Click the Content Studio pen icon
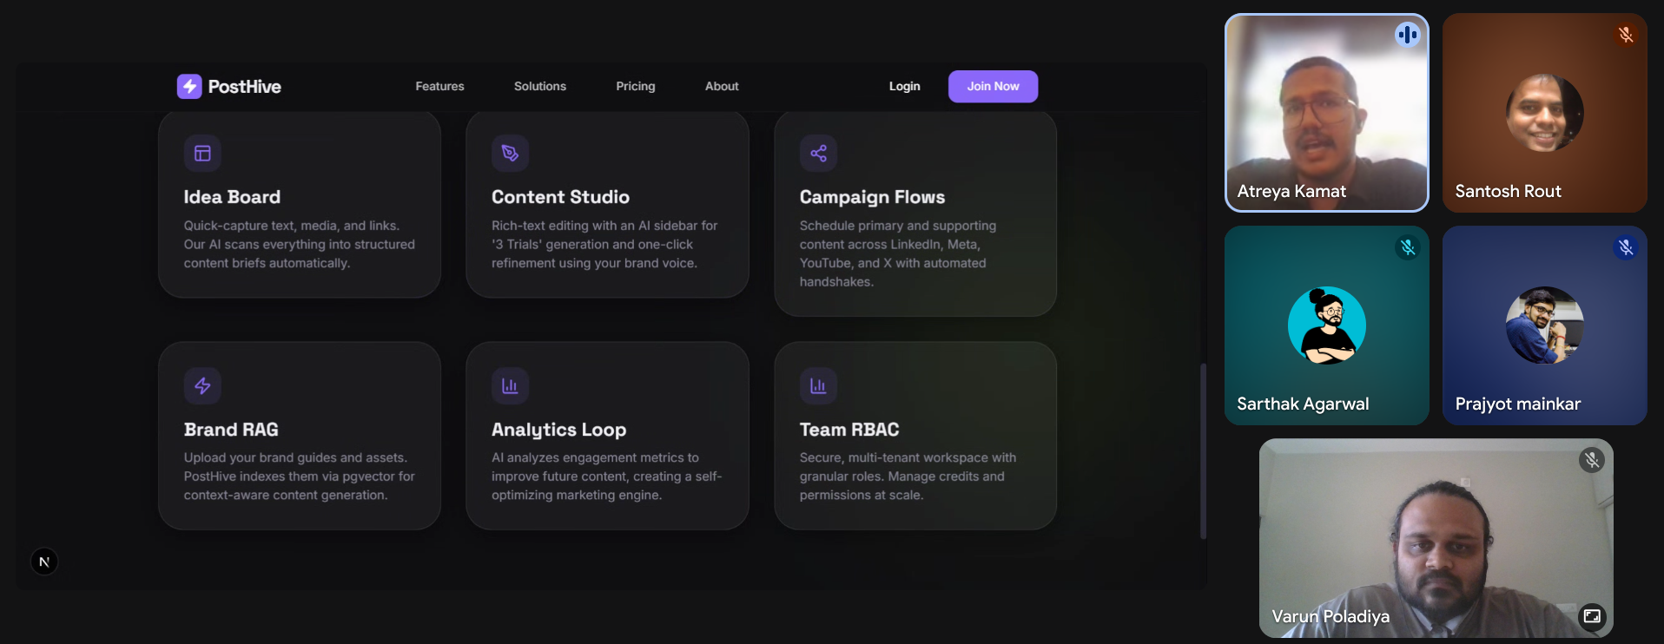This screenshot has height=644, width=1664. coord(510,154)
